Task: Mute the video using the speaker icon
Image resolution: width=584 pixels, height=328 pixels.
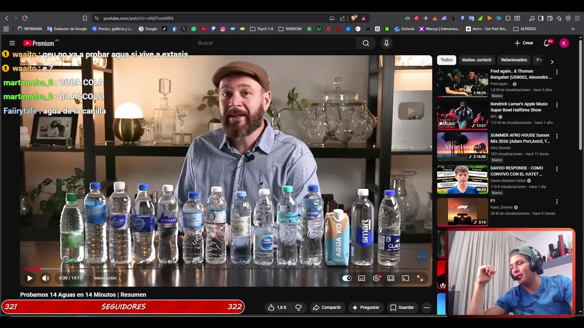Action: (x=46, y=278)
